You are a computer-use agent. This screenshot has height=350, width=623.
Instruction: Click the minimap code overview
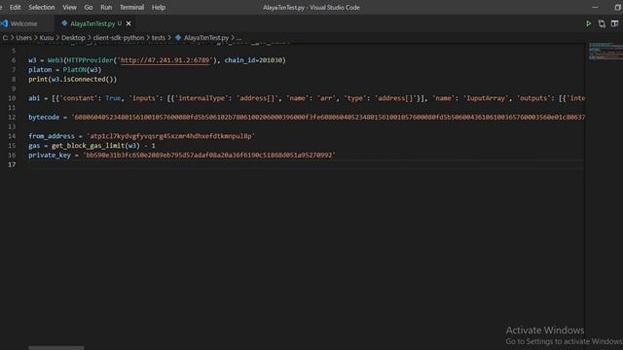[605, 52]
